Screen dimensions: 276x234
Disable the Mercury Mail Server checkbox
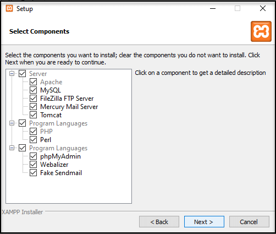click(33, 107)
